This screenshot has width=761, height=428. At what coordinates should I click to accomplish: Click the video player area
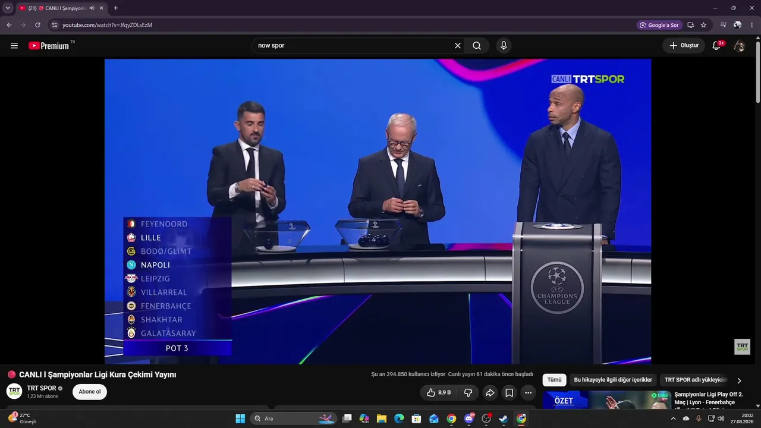378,211
